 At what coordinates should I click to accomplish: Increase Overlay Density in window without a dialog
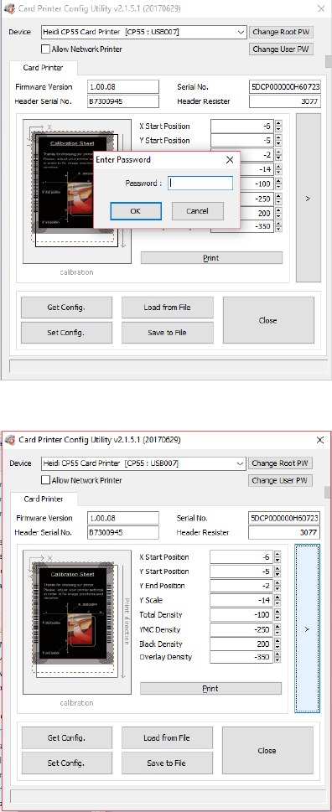278,654
